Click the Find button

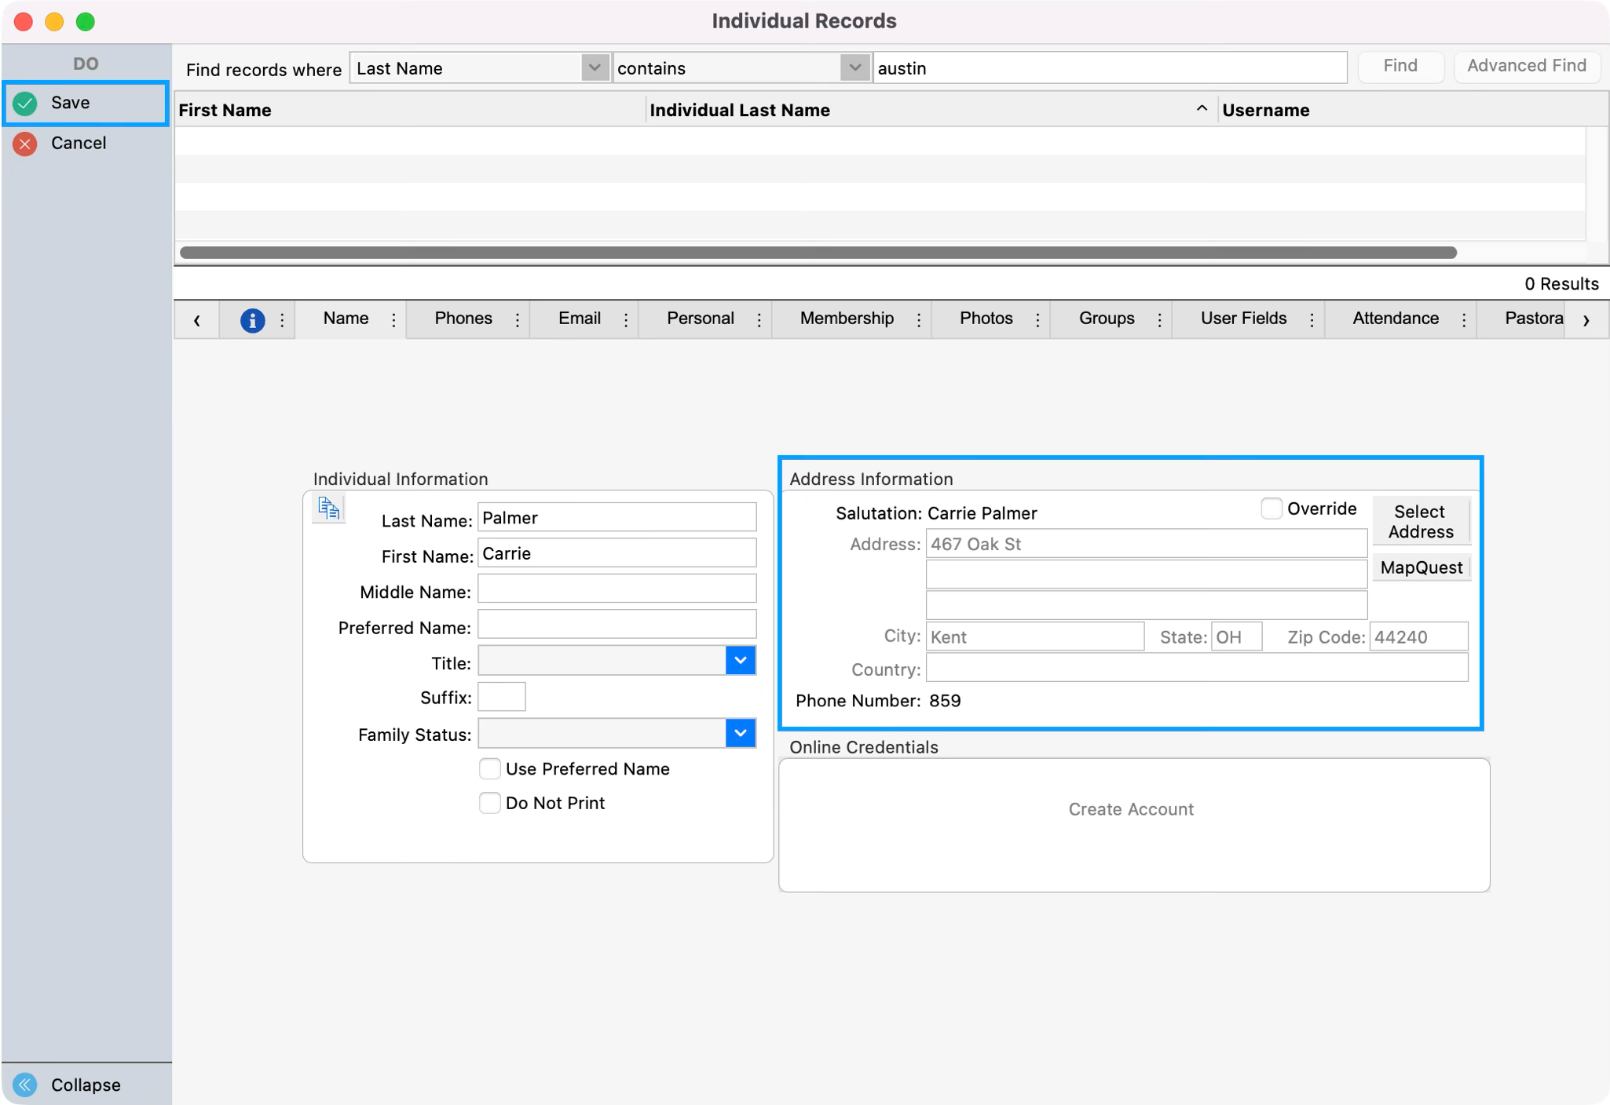[x=1400, y=66]
